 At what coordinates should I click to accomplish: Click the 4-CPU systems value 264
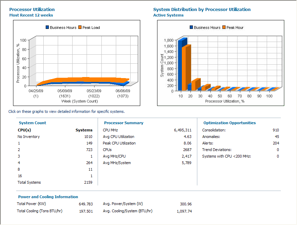(x=89, y=163)
